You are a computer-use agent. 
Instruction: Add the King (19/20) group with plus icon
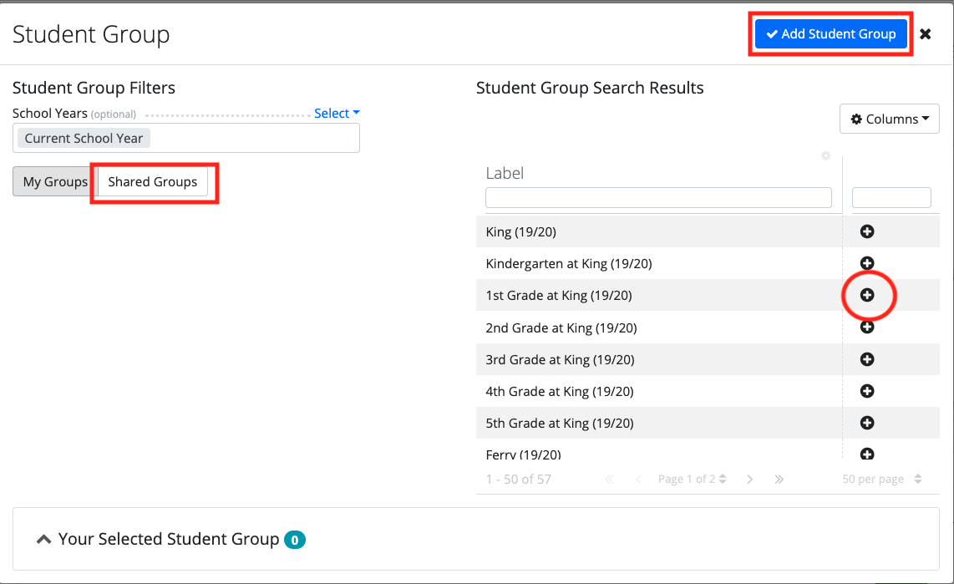tap(867, 231)
